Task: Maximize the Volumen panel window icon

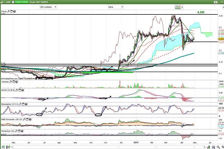Action: pyautogui.click(x=13, y=82)
